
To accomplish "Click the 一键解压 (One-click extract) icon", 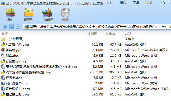I will pyautogui.click(x=47, y=12).
